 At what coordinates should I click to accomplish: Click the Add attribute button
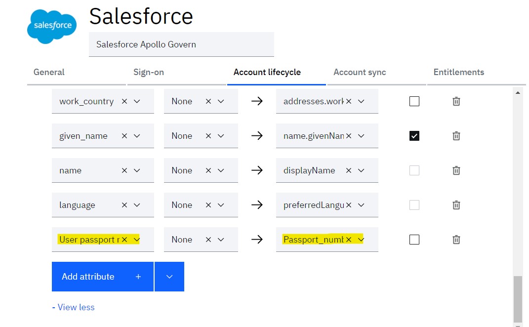coord(103,277)
